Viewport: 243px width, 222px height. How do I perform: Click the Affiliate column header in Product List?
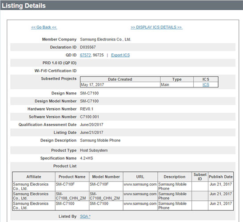34,177
